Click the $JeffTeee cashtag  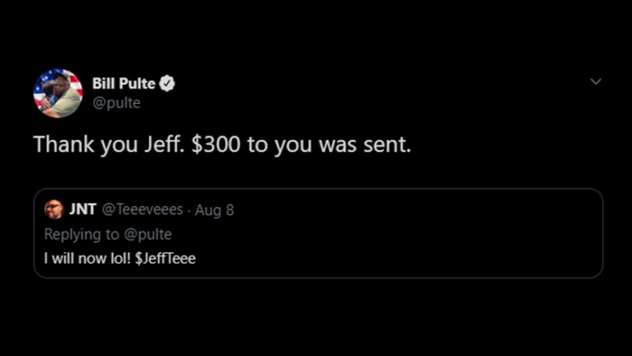pos(165,258)
